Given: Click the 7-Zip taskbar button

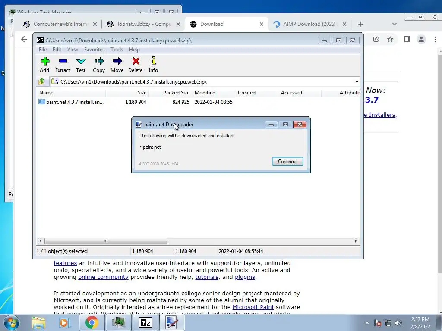Looking at the screenshot, I should point(145,322).
